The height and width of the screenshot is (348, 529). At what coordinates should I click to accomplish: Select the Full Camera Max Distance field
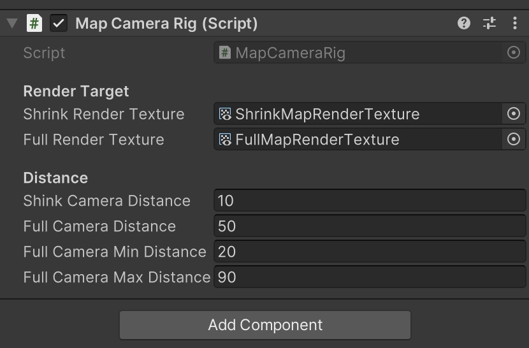(370, 277)
